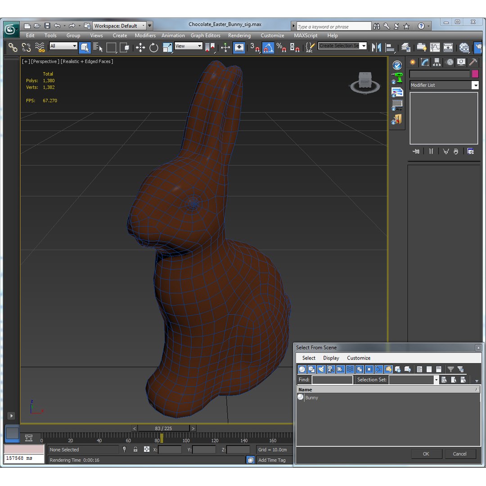Toggle Display Geometry filter in dialog
The width and height of the screenshot is (486, 486).
[x=302, y=369]
